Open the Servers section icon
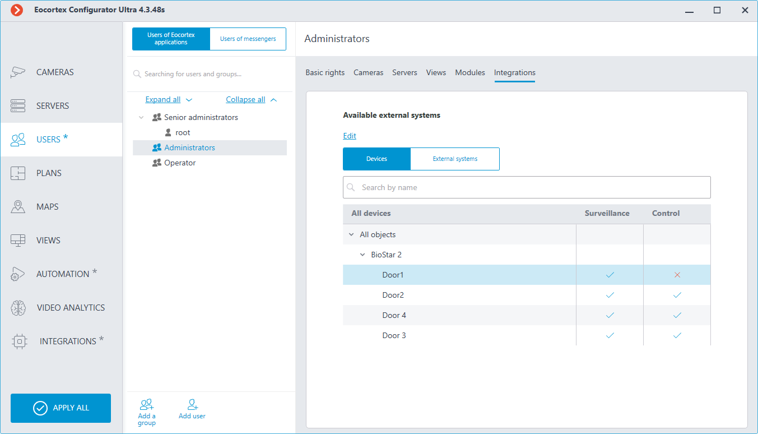758x434 pixels. (18, 105)
